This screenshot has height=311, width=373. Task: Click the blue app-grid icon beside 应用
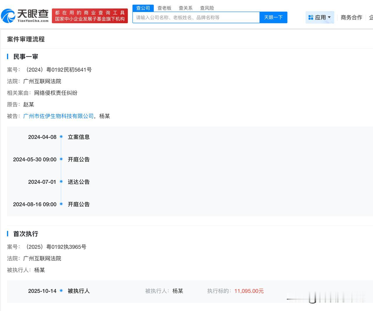pyautogui.click(x=310, y=17)
